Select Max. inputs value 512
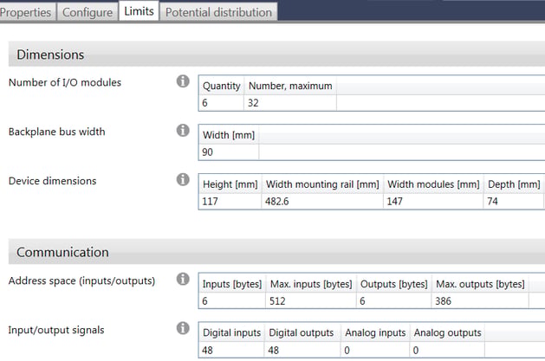Screen dimensions: 545x361 click(311, 300)
